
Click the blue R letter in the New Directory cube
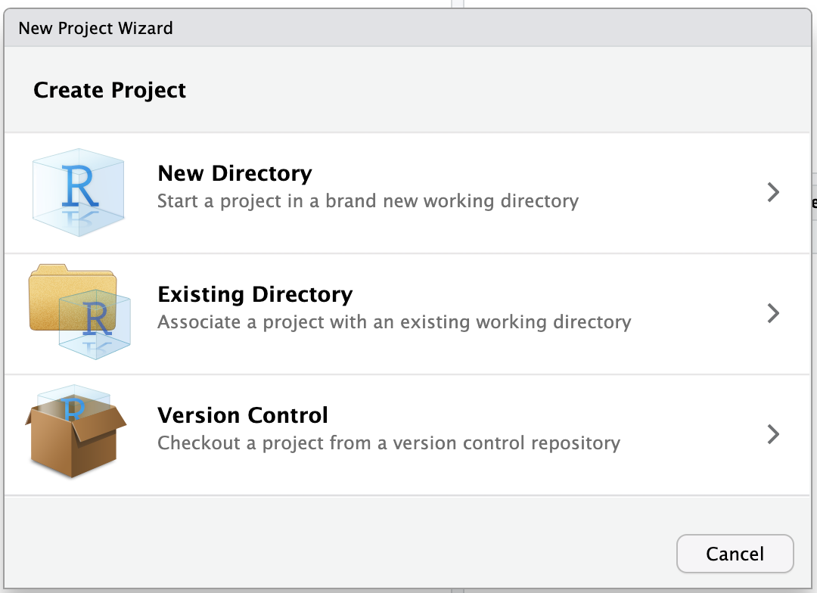(x=80, y=186)
